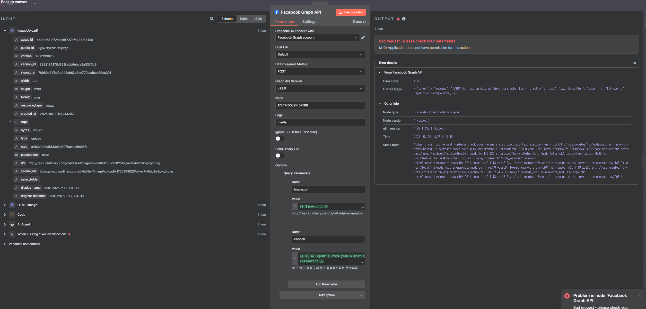This screenshot has width=646, height=309.
Task: Click the Node ID input field
Action: pos(320,105)
